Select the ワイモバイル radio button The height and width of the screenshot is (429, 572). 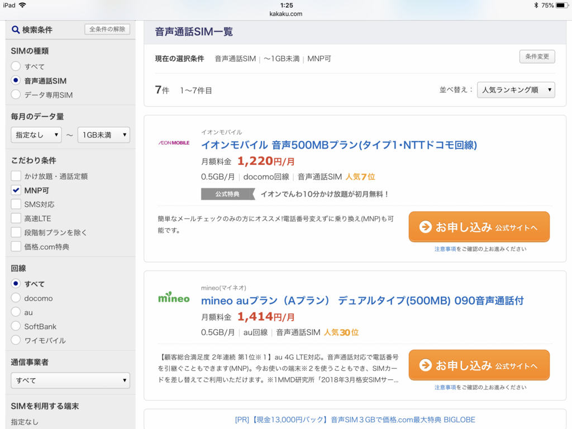click(x=16, y=340)
